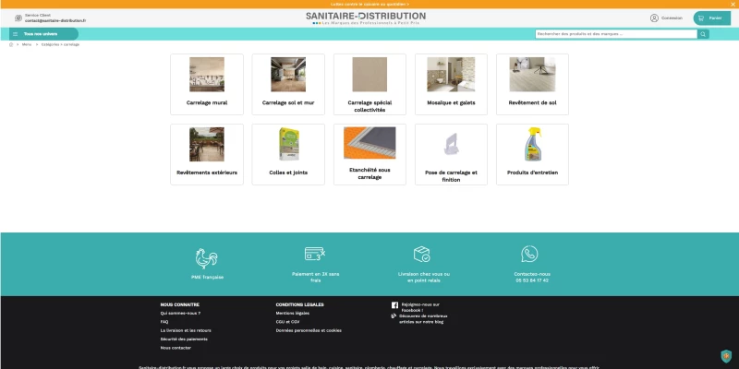Focus the product search field
This screenshot has height=369, width=739.
(x=616, y=34)
